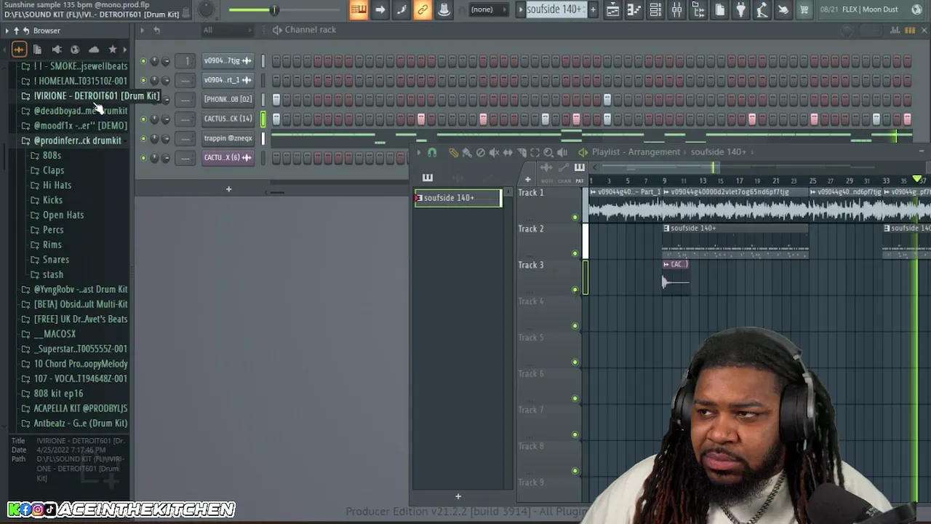Open the Mixer from the toolbar
The width and height of the screenshot is (931, 524).
pos(676,9)
